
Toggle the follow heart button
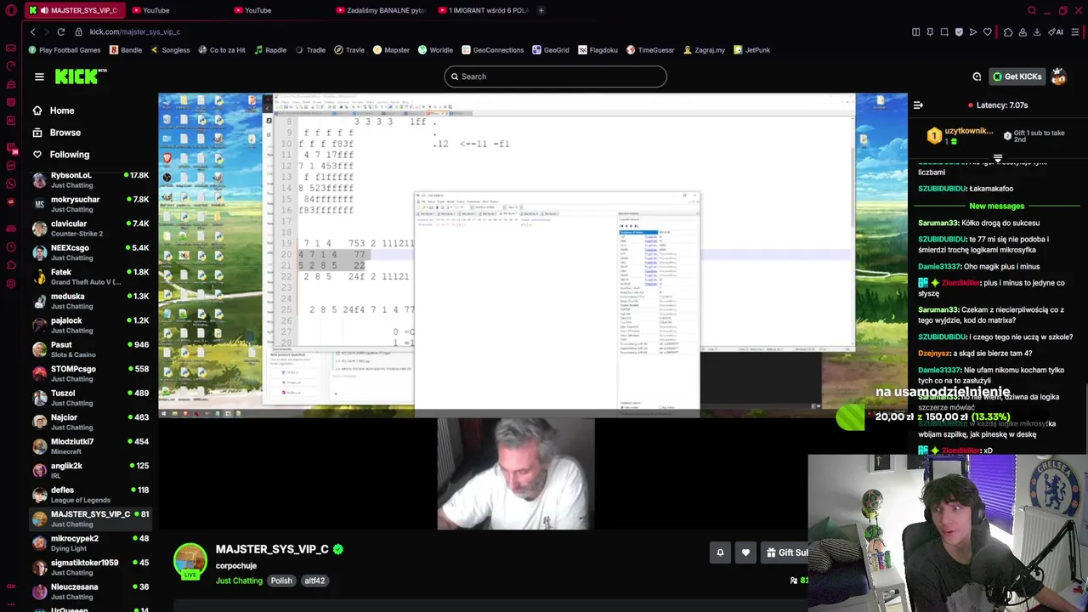coord(745,552)
